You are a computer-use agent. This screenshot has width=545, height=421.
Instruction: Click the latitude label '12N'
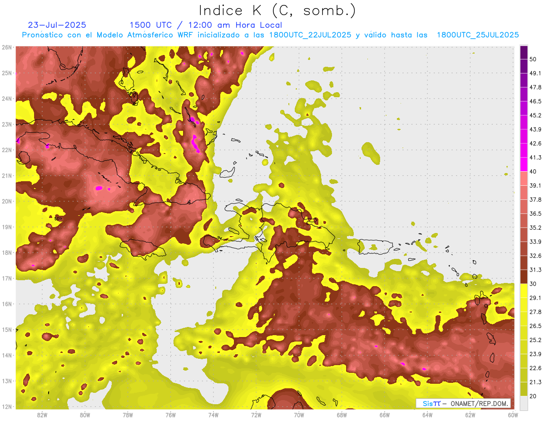click(x=7, y=406)
